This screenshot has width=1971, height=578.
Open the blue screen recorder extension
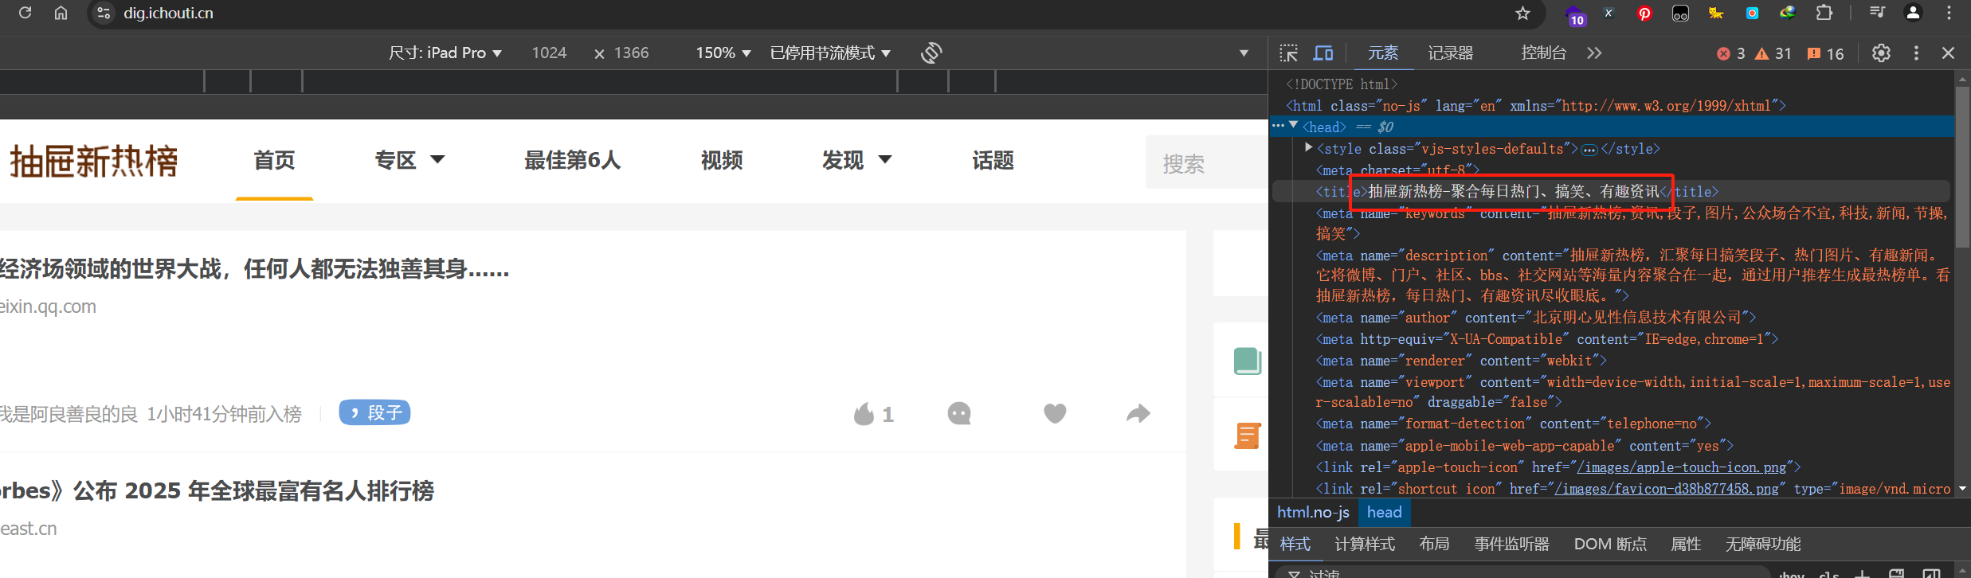tap(1752, 13)
